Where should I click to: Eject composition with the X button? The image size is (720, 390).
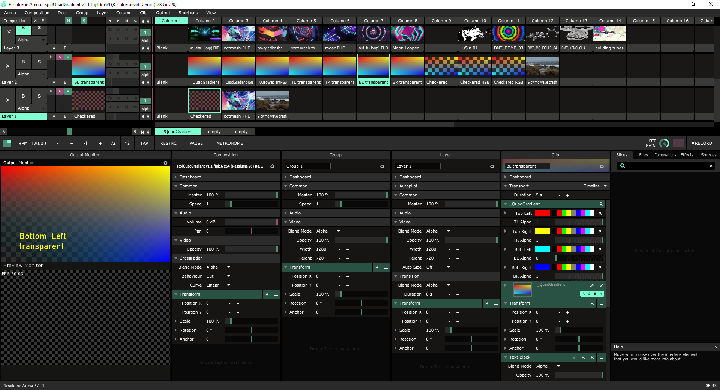click(35, 21)
